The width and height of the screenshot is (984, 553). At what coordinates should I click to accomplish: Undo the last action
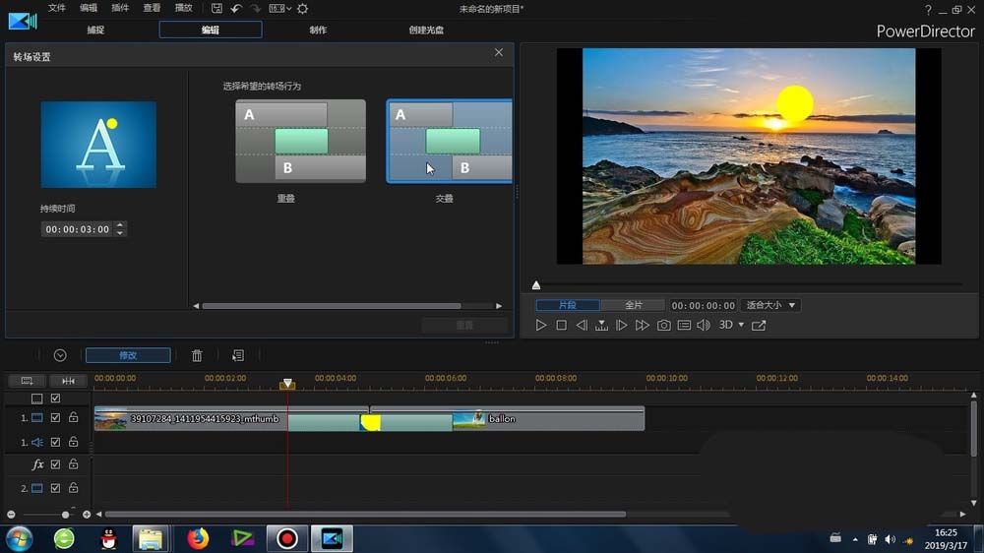236,8
